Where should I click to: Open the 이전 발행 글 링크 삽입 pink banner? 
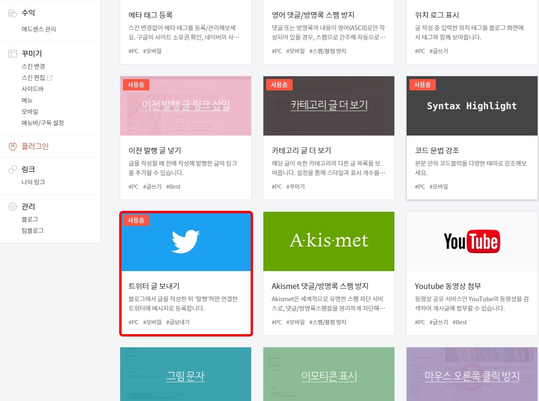click(x=186, y=106)
